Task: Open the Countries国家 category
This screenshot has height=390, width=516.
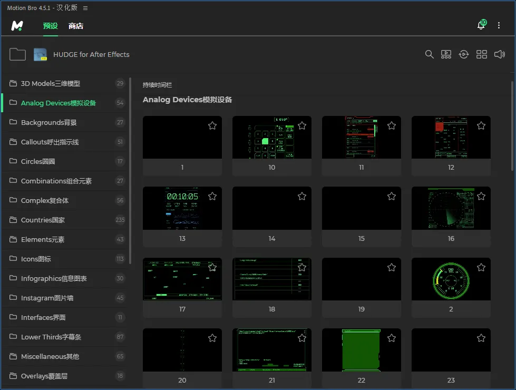Action: coord(43,220)
